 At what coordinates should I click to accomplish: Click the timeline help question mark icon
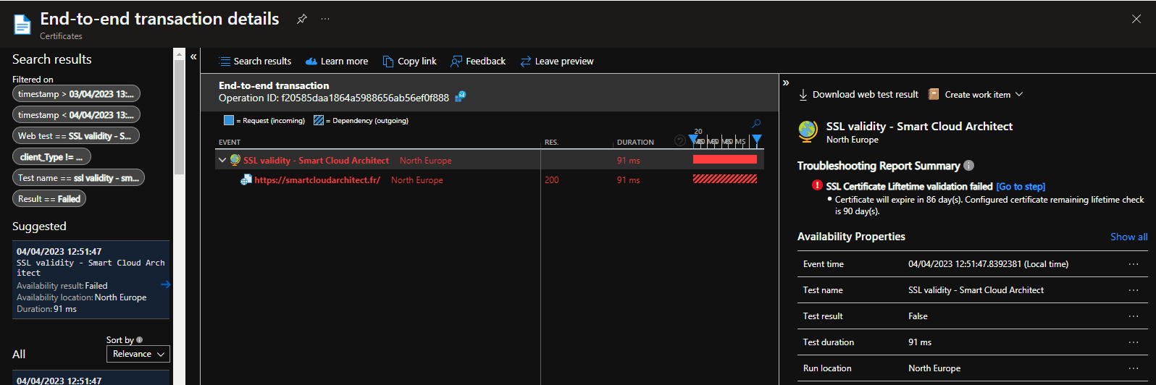679,141
